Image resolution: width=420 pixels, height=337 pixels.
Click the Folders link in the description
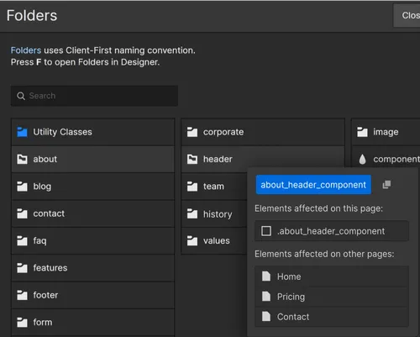click(x=26, y=50)
